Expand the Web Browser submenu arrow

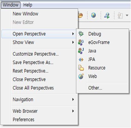pos(73,111)
